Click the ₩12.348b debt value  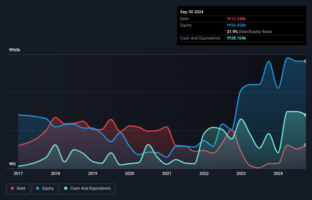[236, 19]
